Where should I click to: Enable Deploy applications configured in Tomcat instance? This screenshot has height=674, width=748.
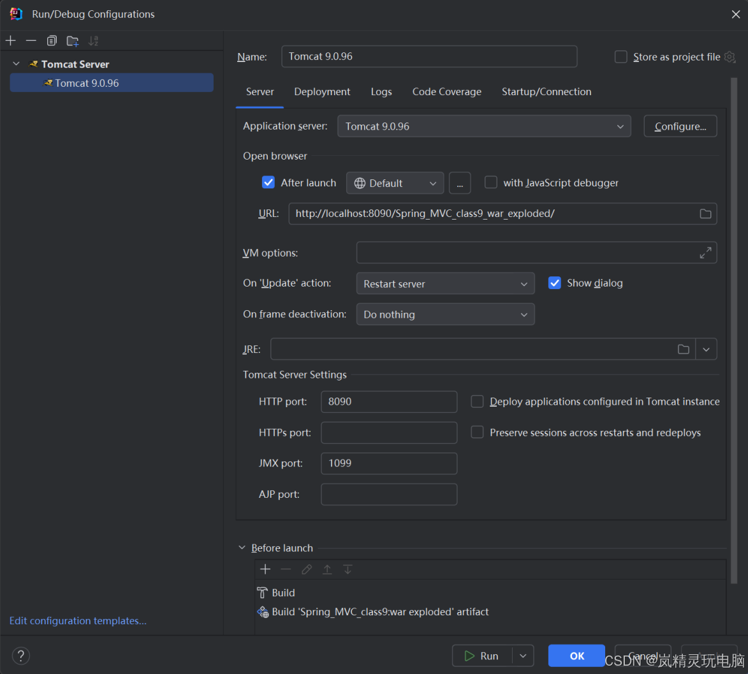coord(477,401)
